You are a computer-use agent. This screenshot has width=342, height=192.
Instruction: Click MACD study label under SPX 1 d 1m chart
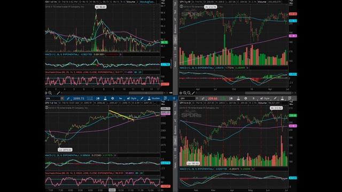(x=62, y=155)
